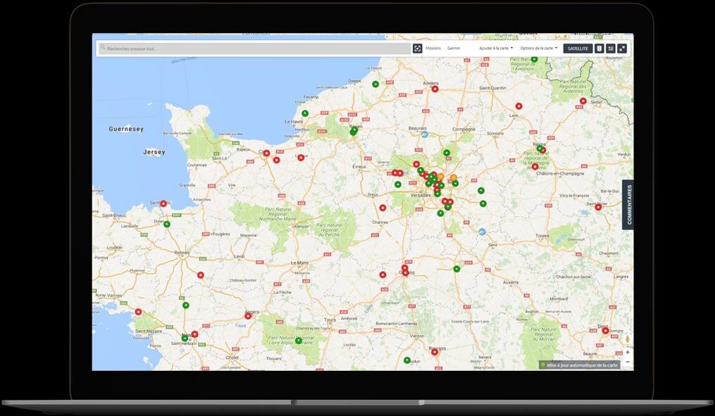Open the list view icon button

(x=611, y=49)
